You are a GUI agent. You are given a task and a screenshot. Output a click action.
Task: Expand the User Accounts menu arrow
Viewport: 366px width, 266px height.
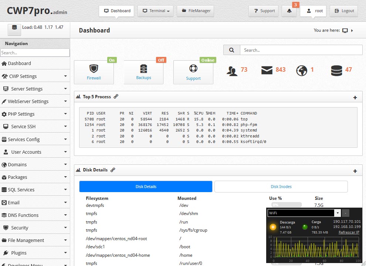click(65, 152)
